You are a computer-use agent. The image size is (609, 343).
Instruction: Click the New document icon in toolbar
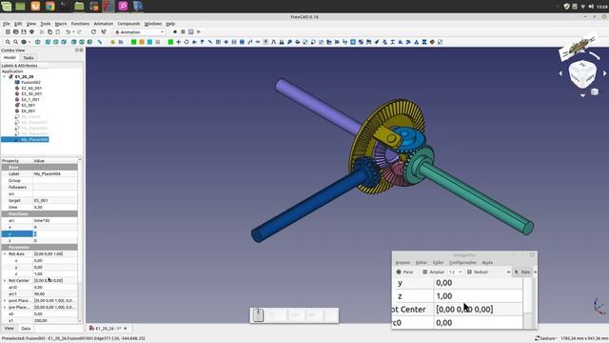tap(8, 31)
